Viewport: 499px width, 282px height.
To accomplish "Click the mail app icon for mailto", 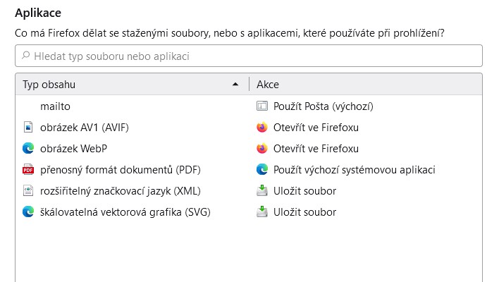I will coord(262,106).
